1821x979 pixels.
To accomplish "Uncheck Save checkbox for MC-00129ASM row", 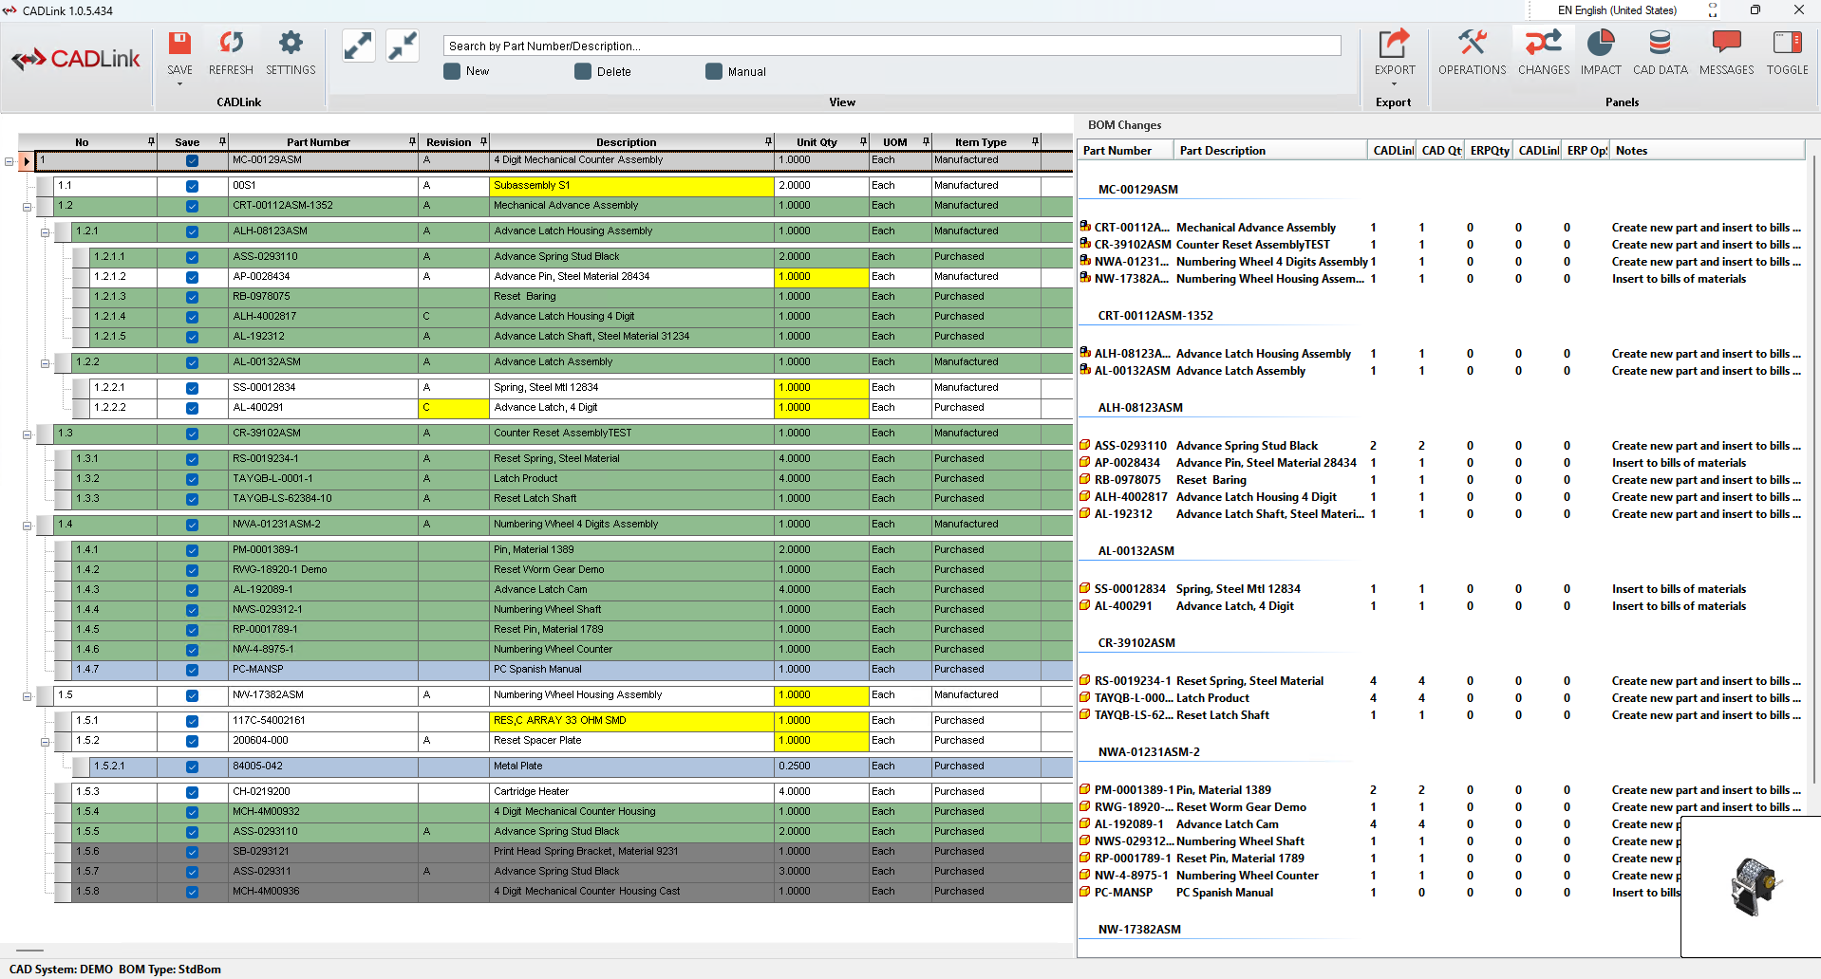I will pyautogui.click(x=192, y=161).
